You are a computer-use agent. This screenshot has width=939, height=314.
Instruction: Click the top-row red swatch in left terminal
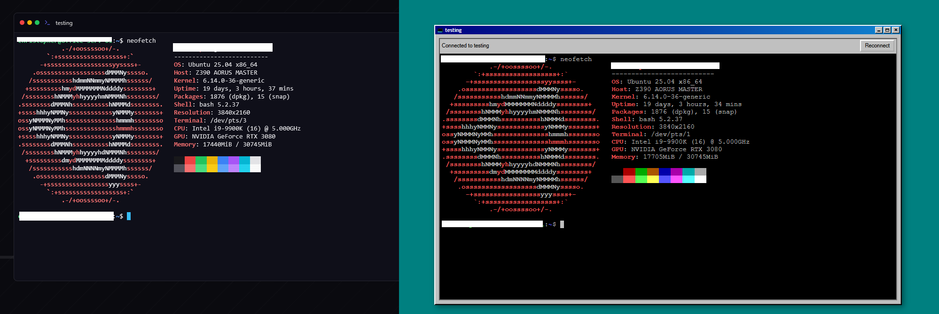pos(190,161)
